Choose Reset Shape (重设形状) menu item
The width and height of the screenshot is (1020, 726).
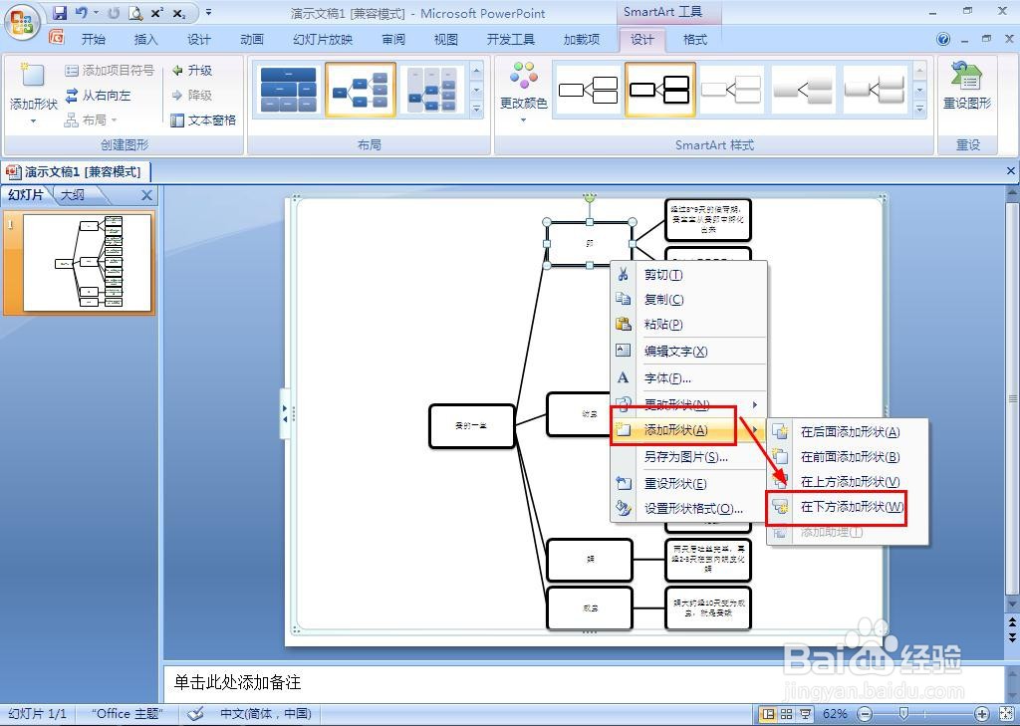pyautogui.click(x=689, y=483)
